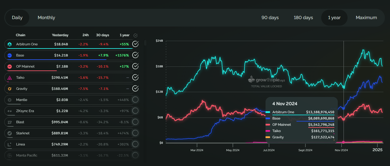390x166 pixels.
Task: Click the ZKsync Era arrows icon
Action: [x=9, y=111]
